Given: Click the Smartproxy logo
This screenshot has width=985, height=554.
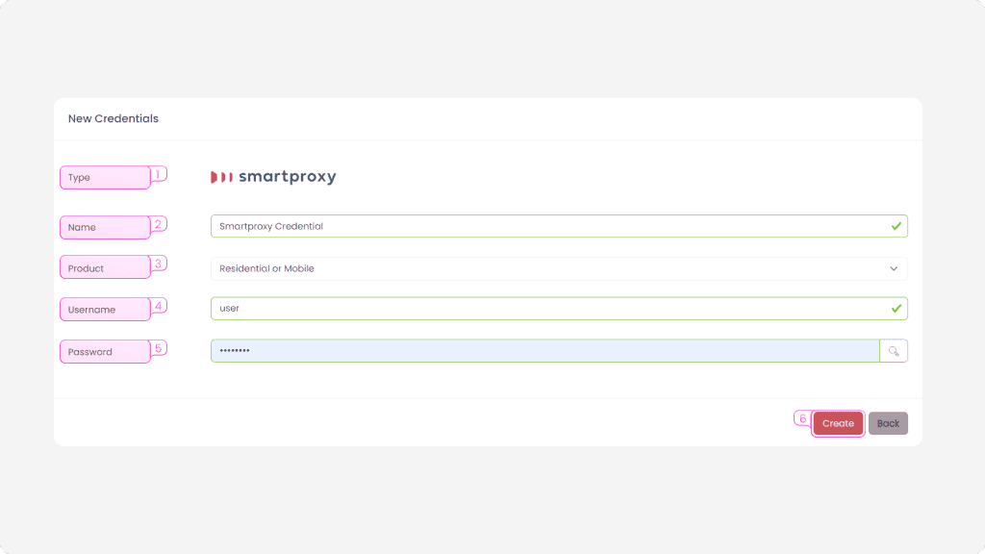Looking at the screenshot, I should pyautogui.click(x=273, y=177).
